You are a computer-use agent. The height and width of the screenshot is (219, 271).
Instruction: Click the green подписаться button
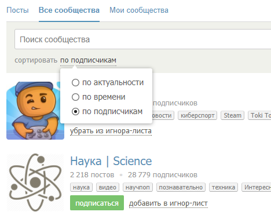pyautogui.click(x=97, y=203)
